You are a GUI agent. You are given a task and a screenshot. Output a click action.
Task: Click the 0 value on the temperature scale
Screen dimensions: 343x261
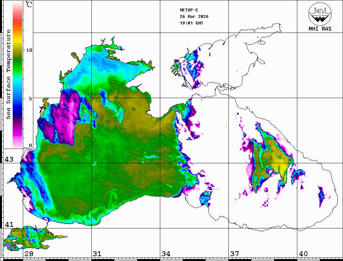click(30, 145)
